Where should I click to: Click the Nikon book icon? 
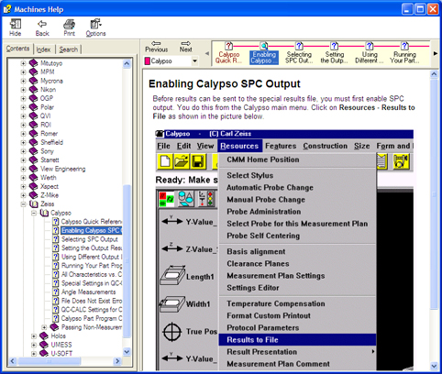33,90
